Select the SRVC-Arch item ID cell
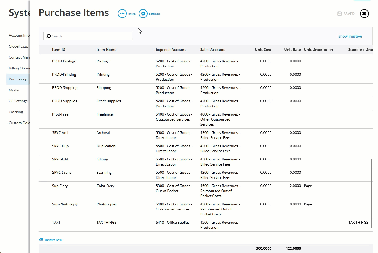 [x=61, y=133]
